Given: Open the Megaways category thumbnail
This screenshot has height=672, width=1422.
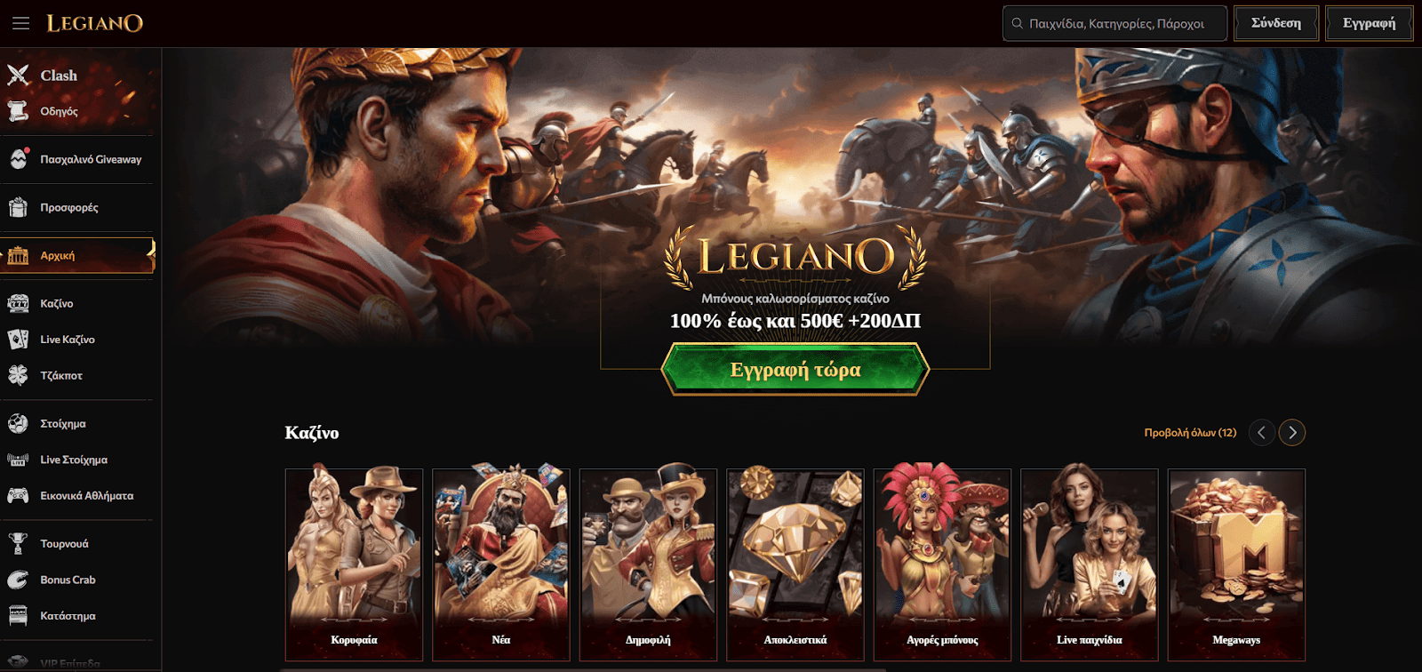Looking at the screenshot, I should click(1236, 564).
